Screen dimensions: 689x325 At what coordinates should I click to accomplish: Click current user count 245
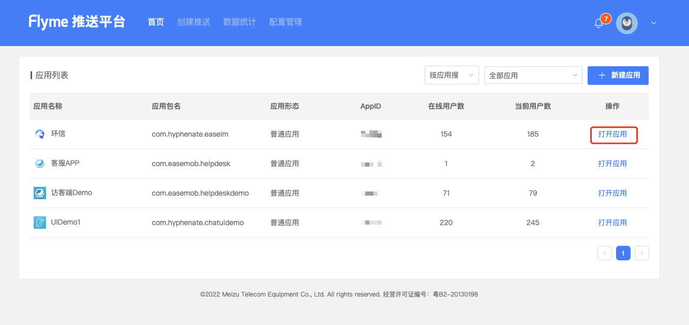[533, 223]
